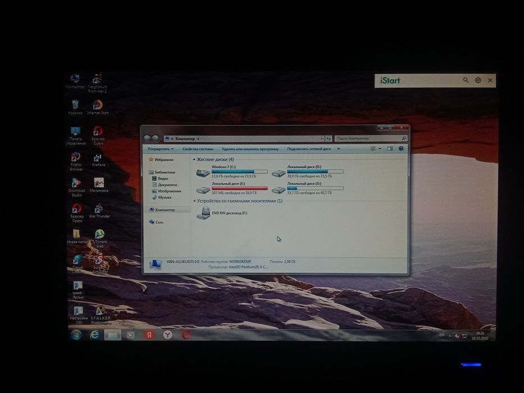Select the Панель управления desktop icon
Viewport: 524px width, 393px height.
(75, 136)
